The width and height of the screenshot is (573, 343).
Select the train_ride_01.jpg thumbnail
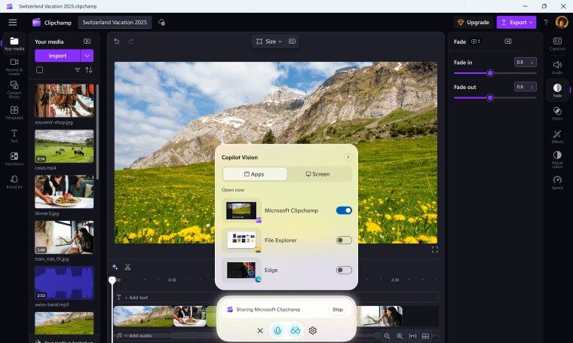pyautogui.click(x=64, y=237)
